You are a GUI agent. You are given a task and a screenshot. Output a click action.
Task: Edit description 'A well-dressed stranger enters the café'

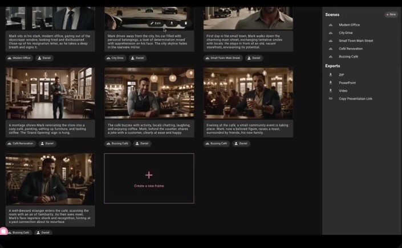pyautogui.click(x=50, y=216)
